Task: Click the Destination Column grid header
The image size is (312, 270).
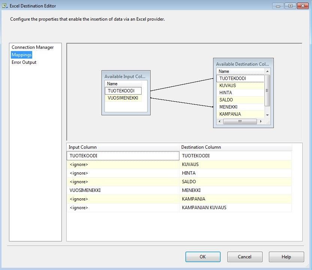Action: [x=236, y=147]
